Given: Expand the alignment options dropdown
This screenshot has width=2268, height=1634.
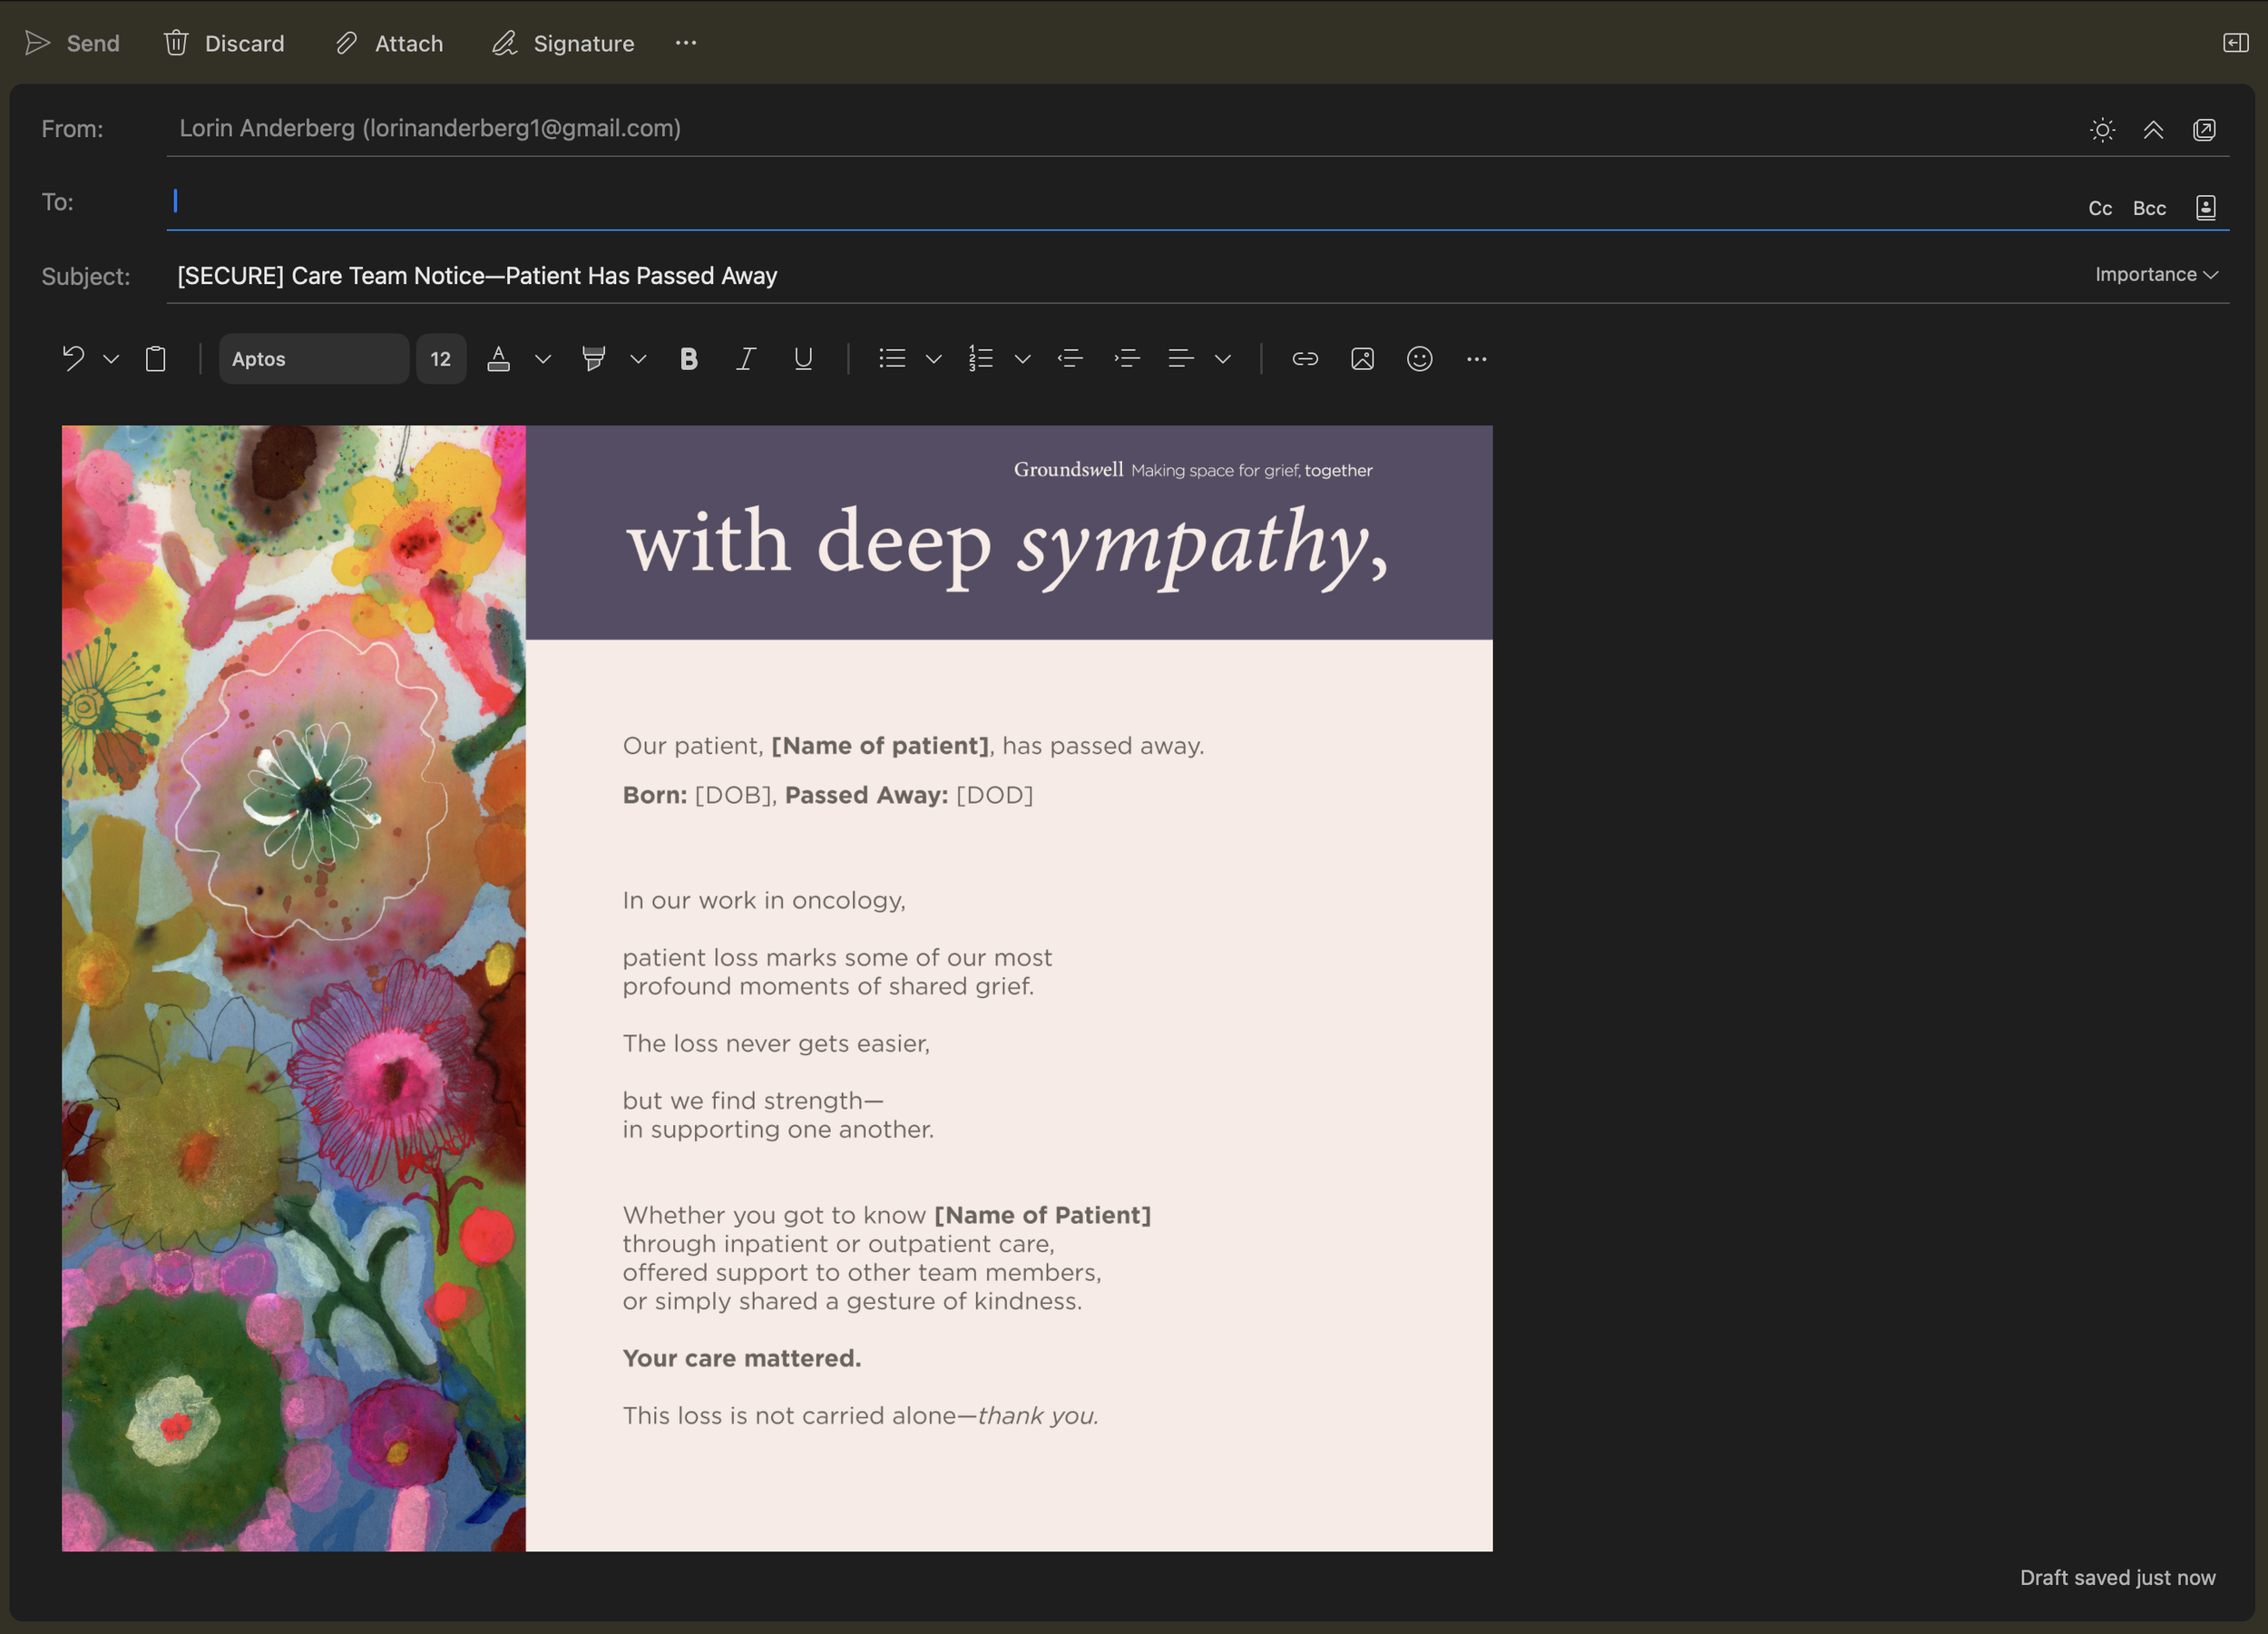Looking at the screenshot, I should click(x=1223, y=358).
